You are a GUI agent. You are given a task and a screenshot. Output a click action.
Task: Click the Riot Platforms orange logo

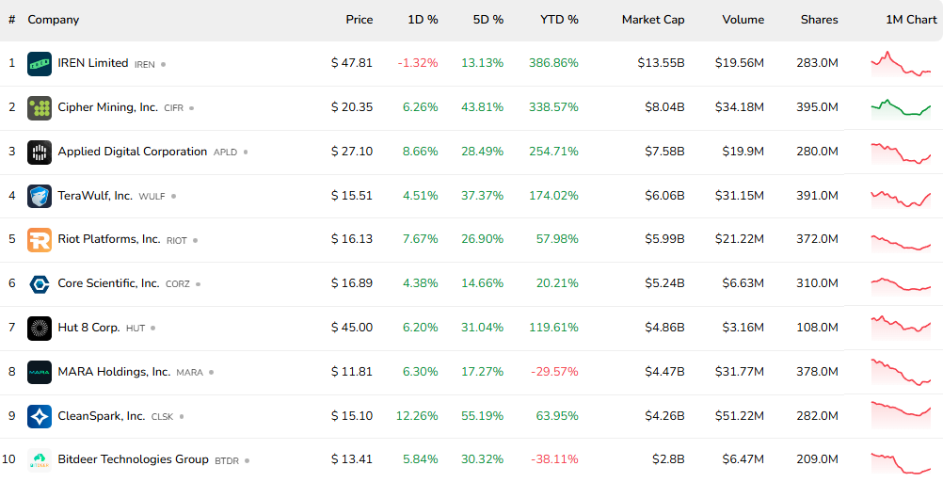tap(40, 240)
